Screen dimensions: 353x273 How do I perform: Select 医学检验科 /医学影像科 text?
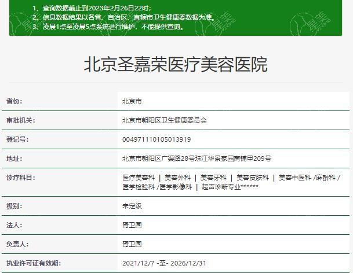(x=157, y=187)
